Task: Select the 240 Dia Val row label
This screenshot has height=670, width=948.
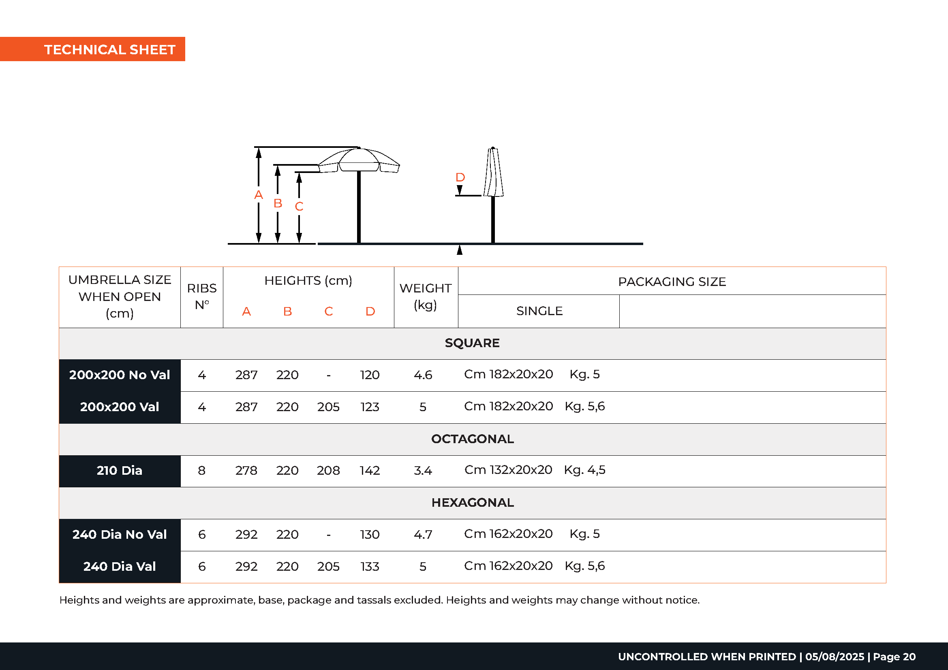Action: click(x=120, y=566)
